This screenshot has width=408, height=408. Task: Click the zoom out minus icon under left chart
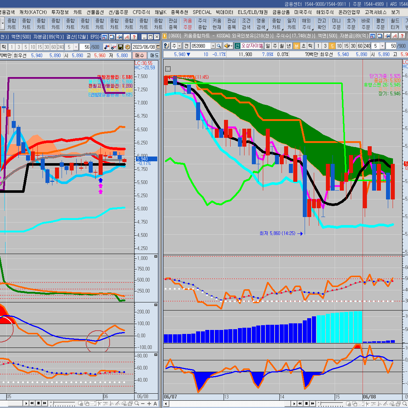[x=143, y=404]
